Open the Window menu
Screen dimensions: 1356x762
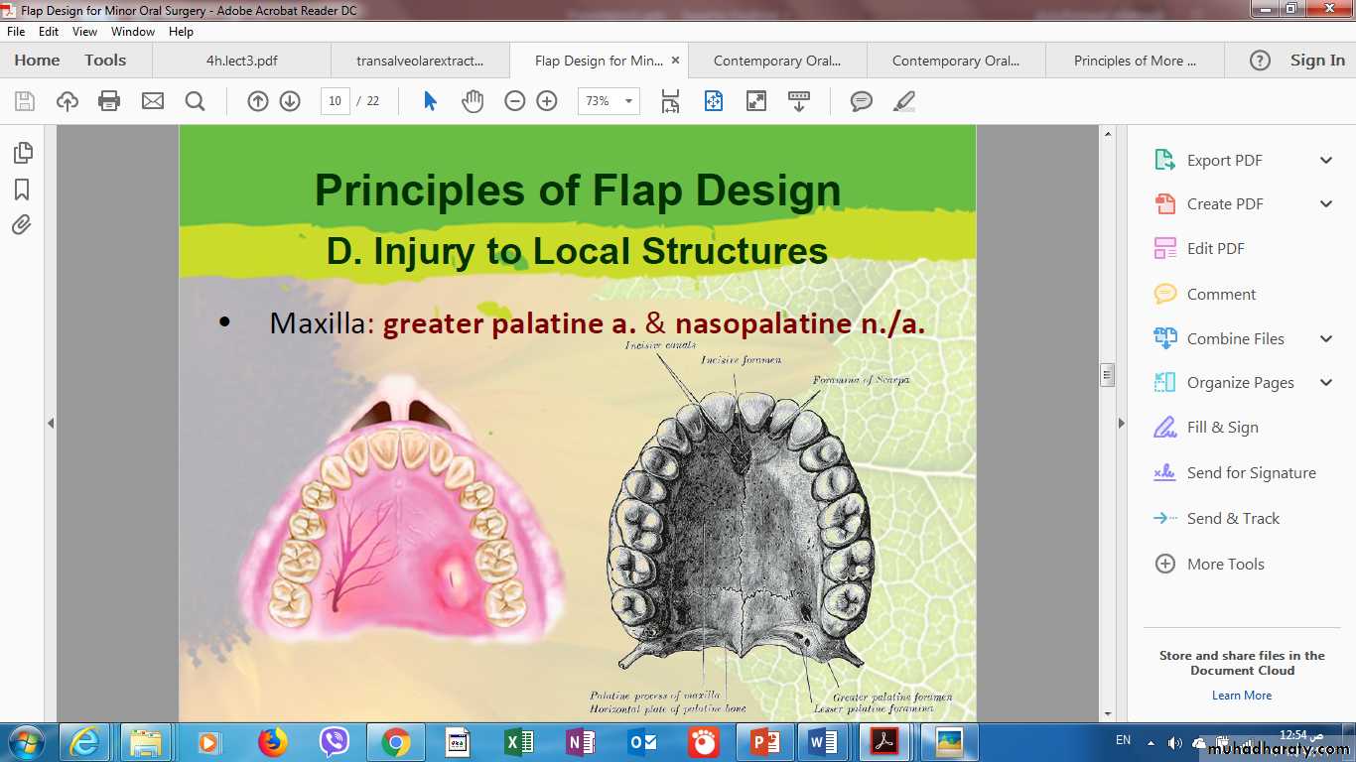click(132, 32)
